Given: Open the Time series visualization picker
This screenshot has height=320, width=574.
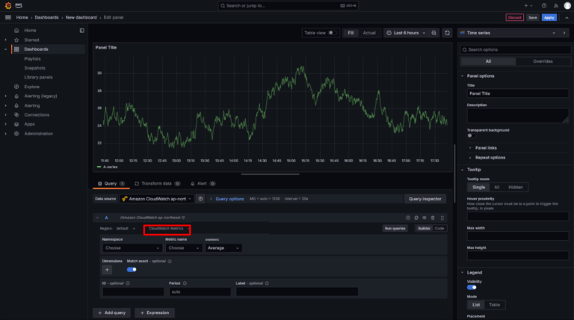Looking at the screenshot, I should (508, 33).
